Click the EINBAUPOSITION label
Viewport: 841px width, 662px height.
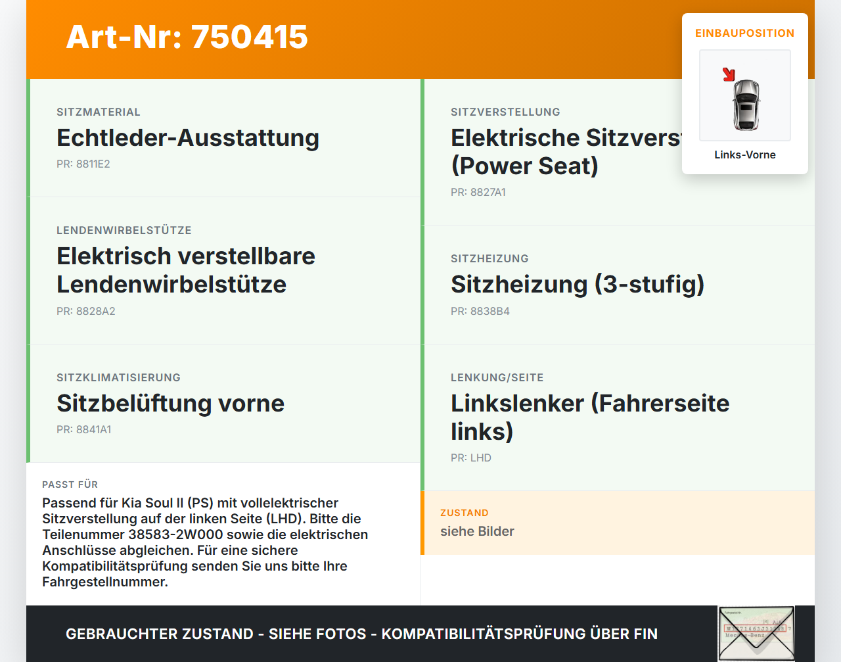(x=745, y=33)
